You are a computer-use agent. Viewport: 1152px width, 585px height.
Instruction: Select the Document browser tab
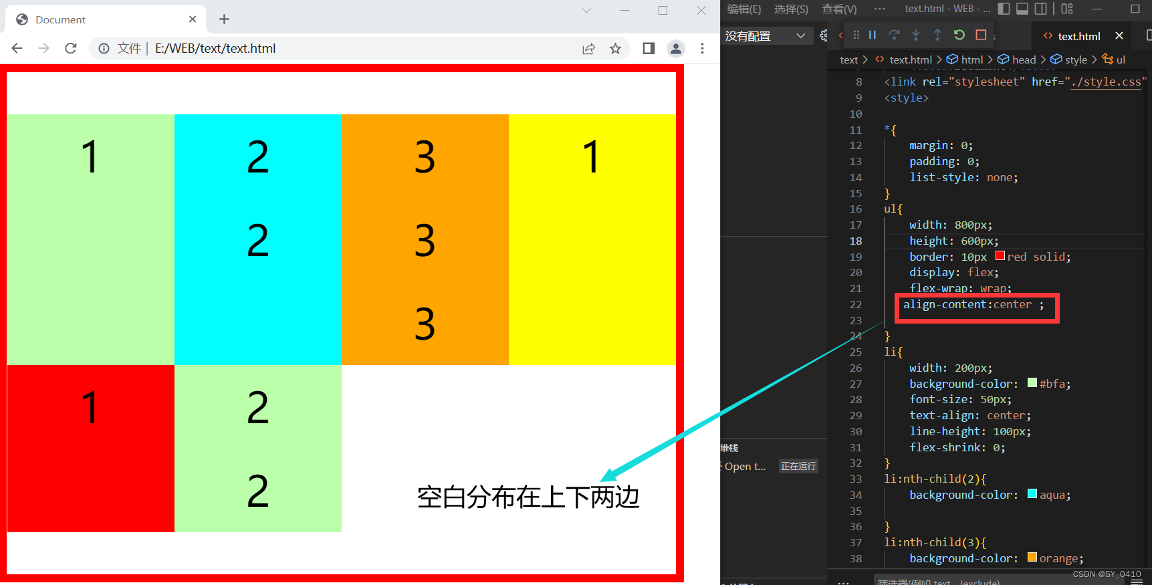106,19
